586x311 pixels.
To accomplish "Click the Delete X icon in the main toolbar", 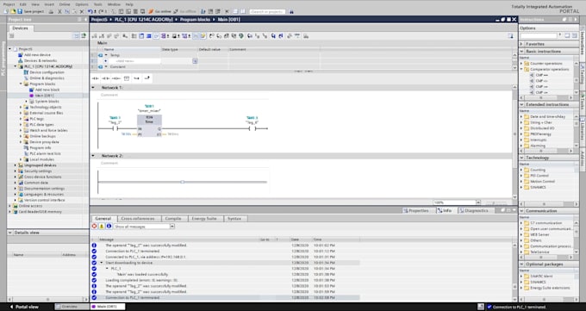I will 82,11.
